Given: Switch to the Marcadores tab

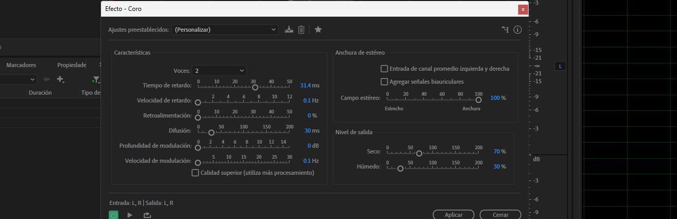Looking at the screenshot, I should point(21,65).
